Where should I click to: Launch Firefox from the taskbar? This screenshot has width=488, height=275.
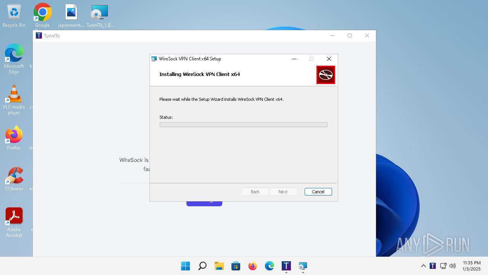click(x=253, y=266)
